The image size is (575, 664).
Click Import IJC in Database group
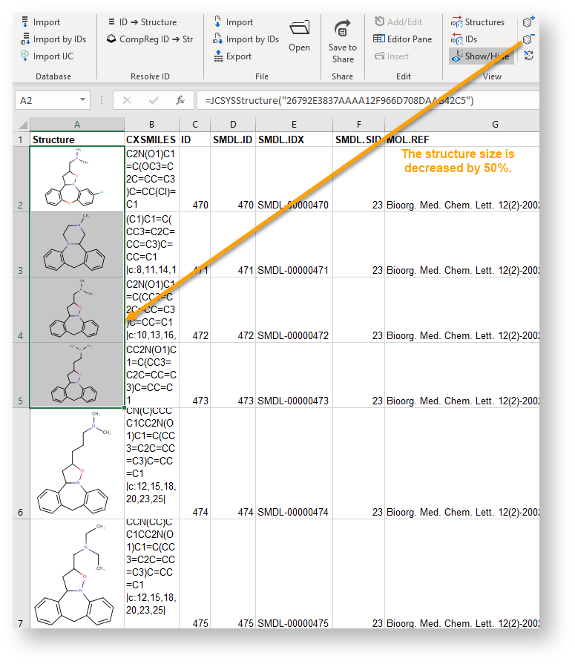coord(47,56)
